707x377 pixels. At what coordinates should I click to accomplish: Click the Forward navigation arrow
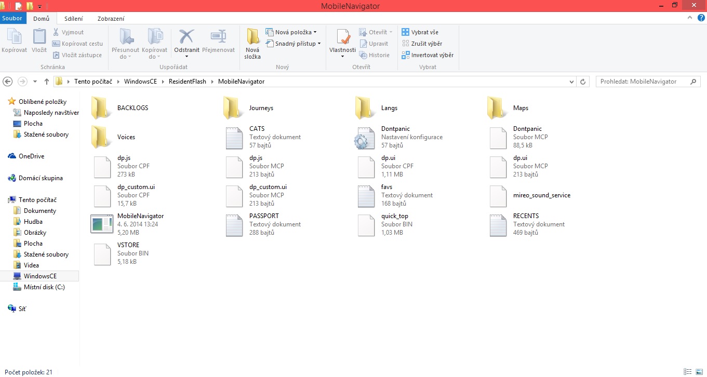tap(22, 82)
